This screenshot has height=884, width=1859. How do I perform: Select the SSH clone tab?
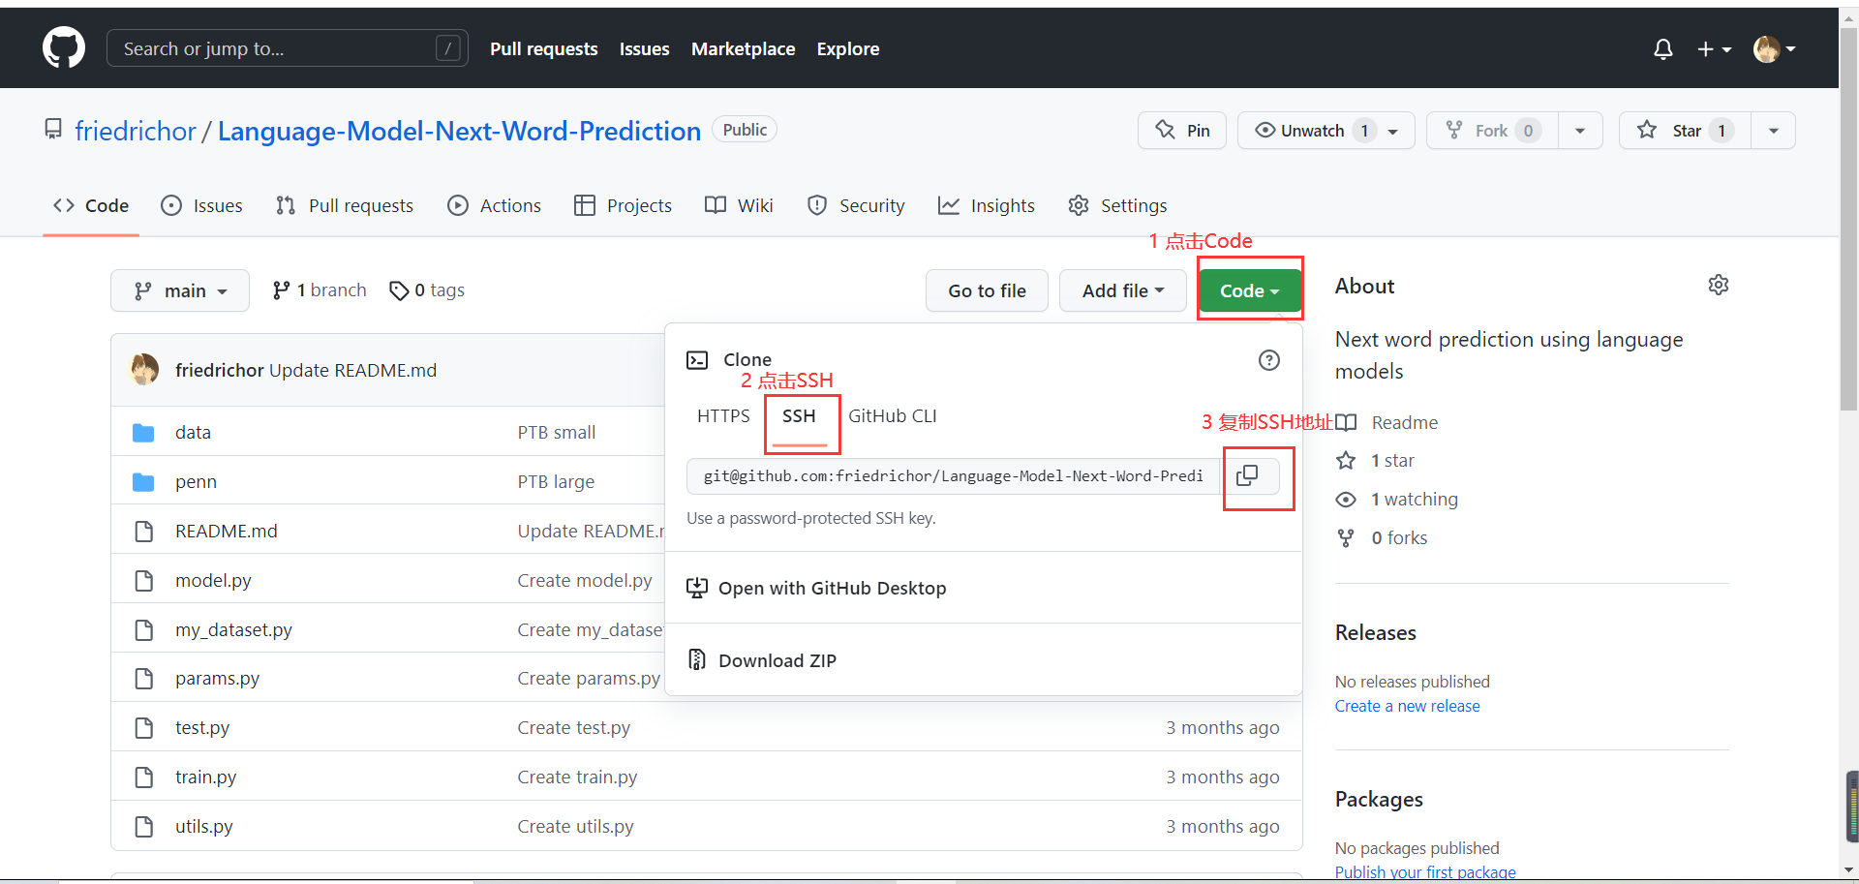[799, 415]
